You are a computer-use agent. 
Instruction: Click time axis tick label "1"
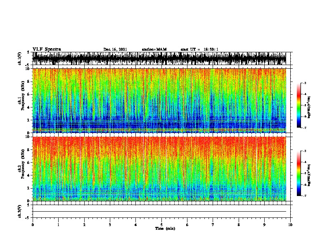[58, 225]
